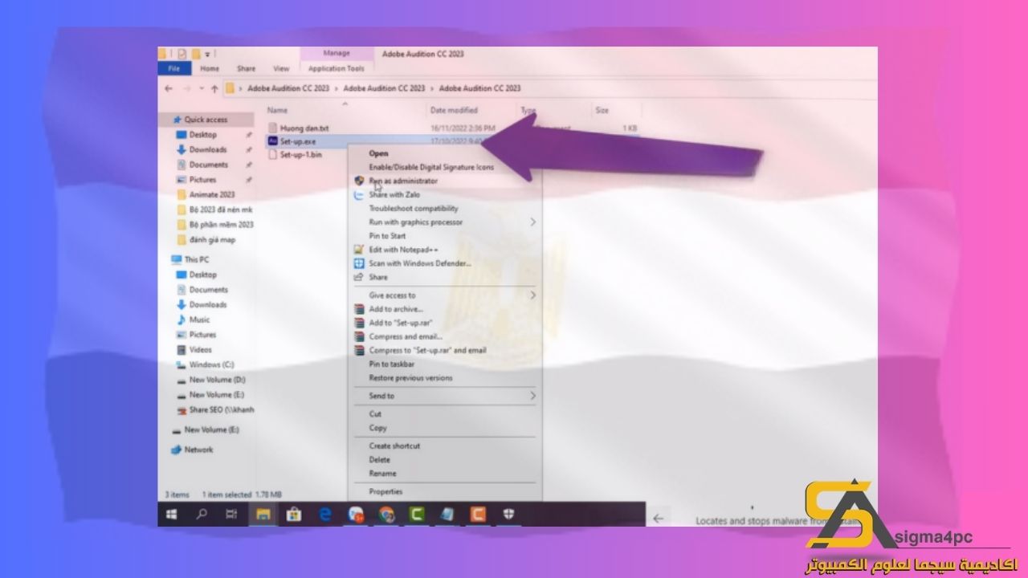1028x578 pixels.
Task: Choose Open in the context menu
Action: [378, 153]
